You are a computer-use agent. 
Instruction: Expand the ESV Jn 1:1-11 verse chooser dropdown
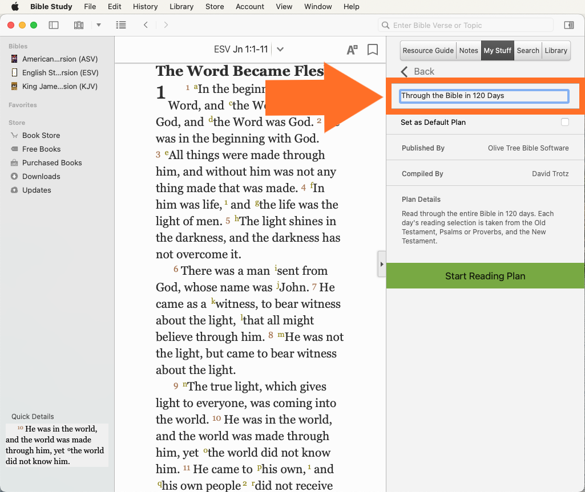pos(280,50)
